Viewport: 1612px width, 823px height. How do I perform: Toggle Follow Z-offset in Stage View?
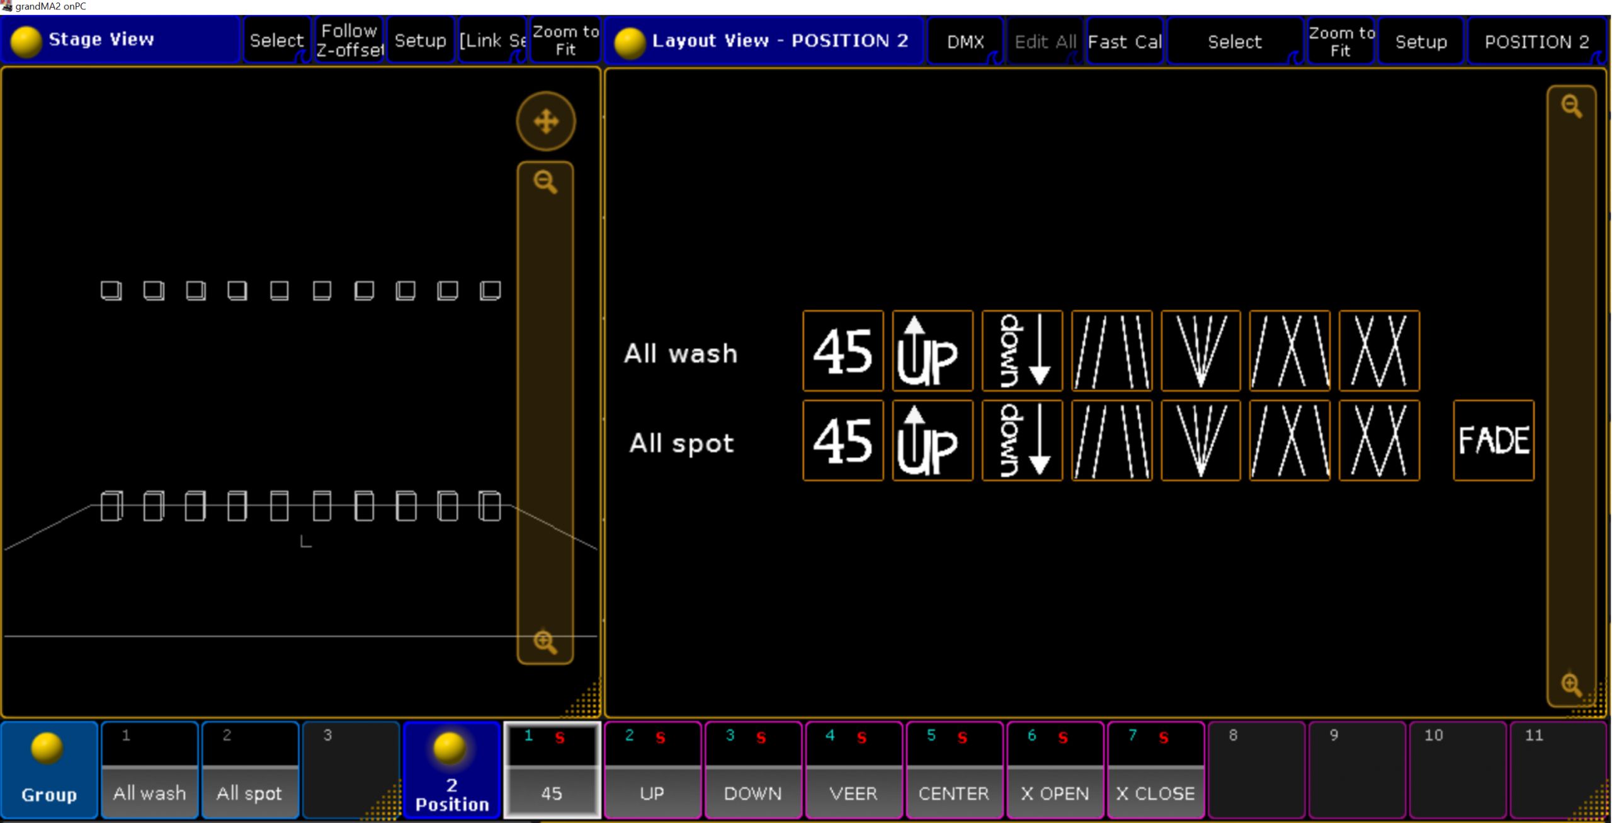(x=349, y=40)
